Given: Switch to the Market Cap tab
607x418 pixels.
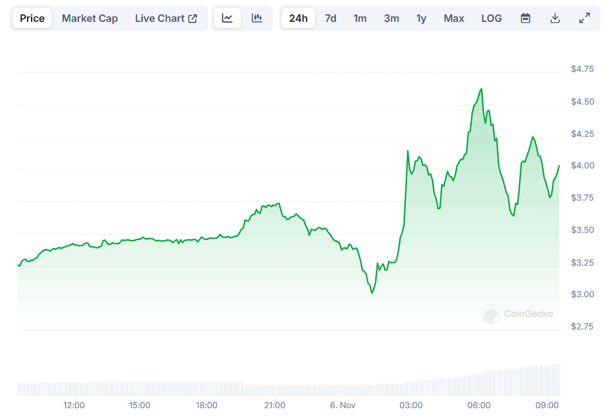Looking at the screenshot, I should (x=90, y=18).
